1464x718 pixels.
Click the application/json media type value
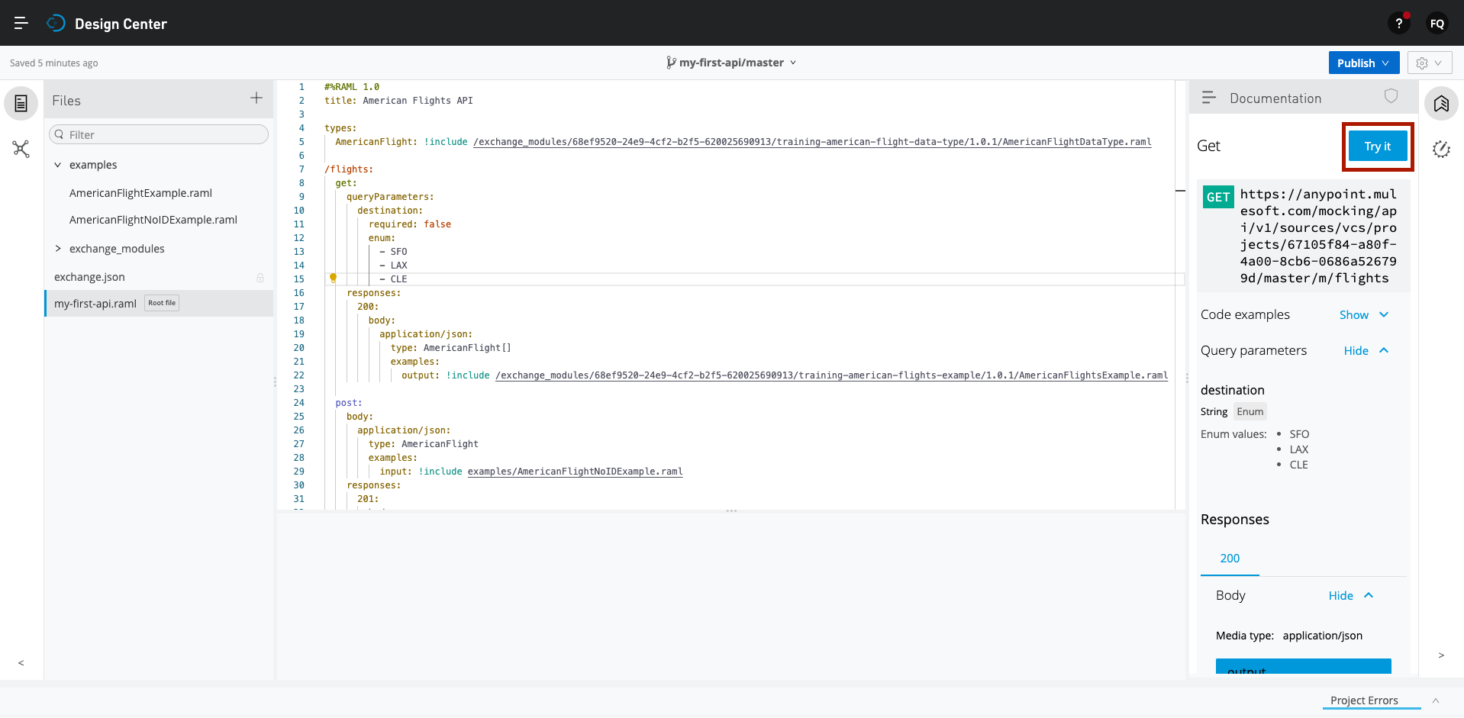(x=1322, y=636)
